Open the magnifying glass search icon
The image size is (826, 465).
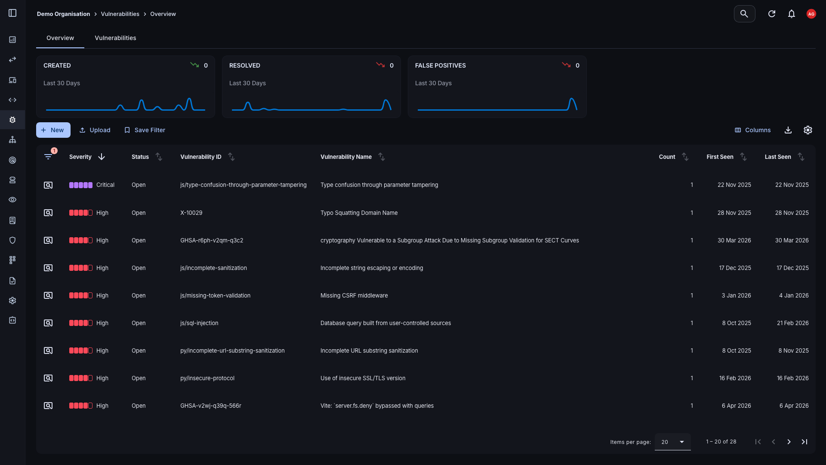coord(744,13)
